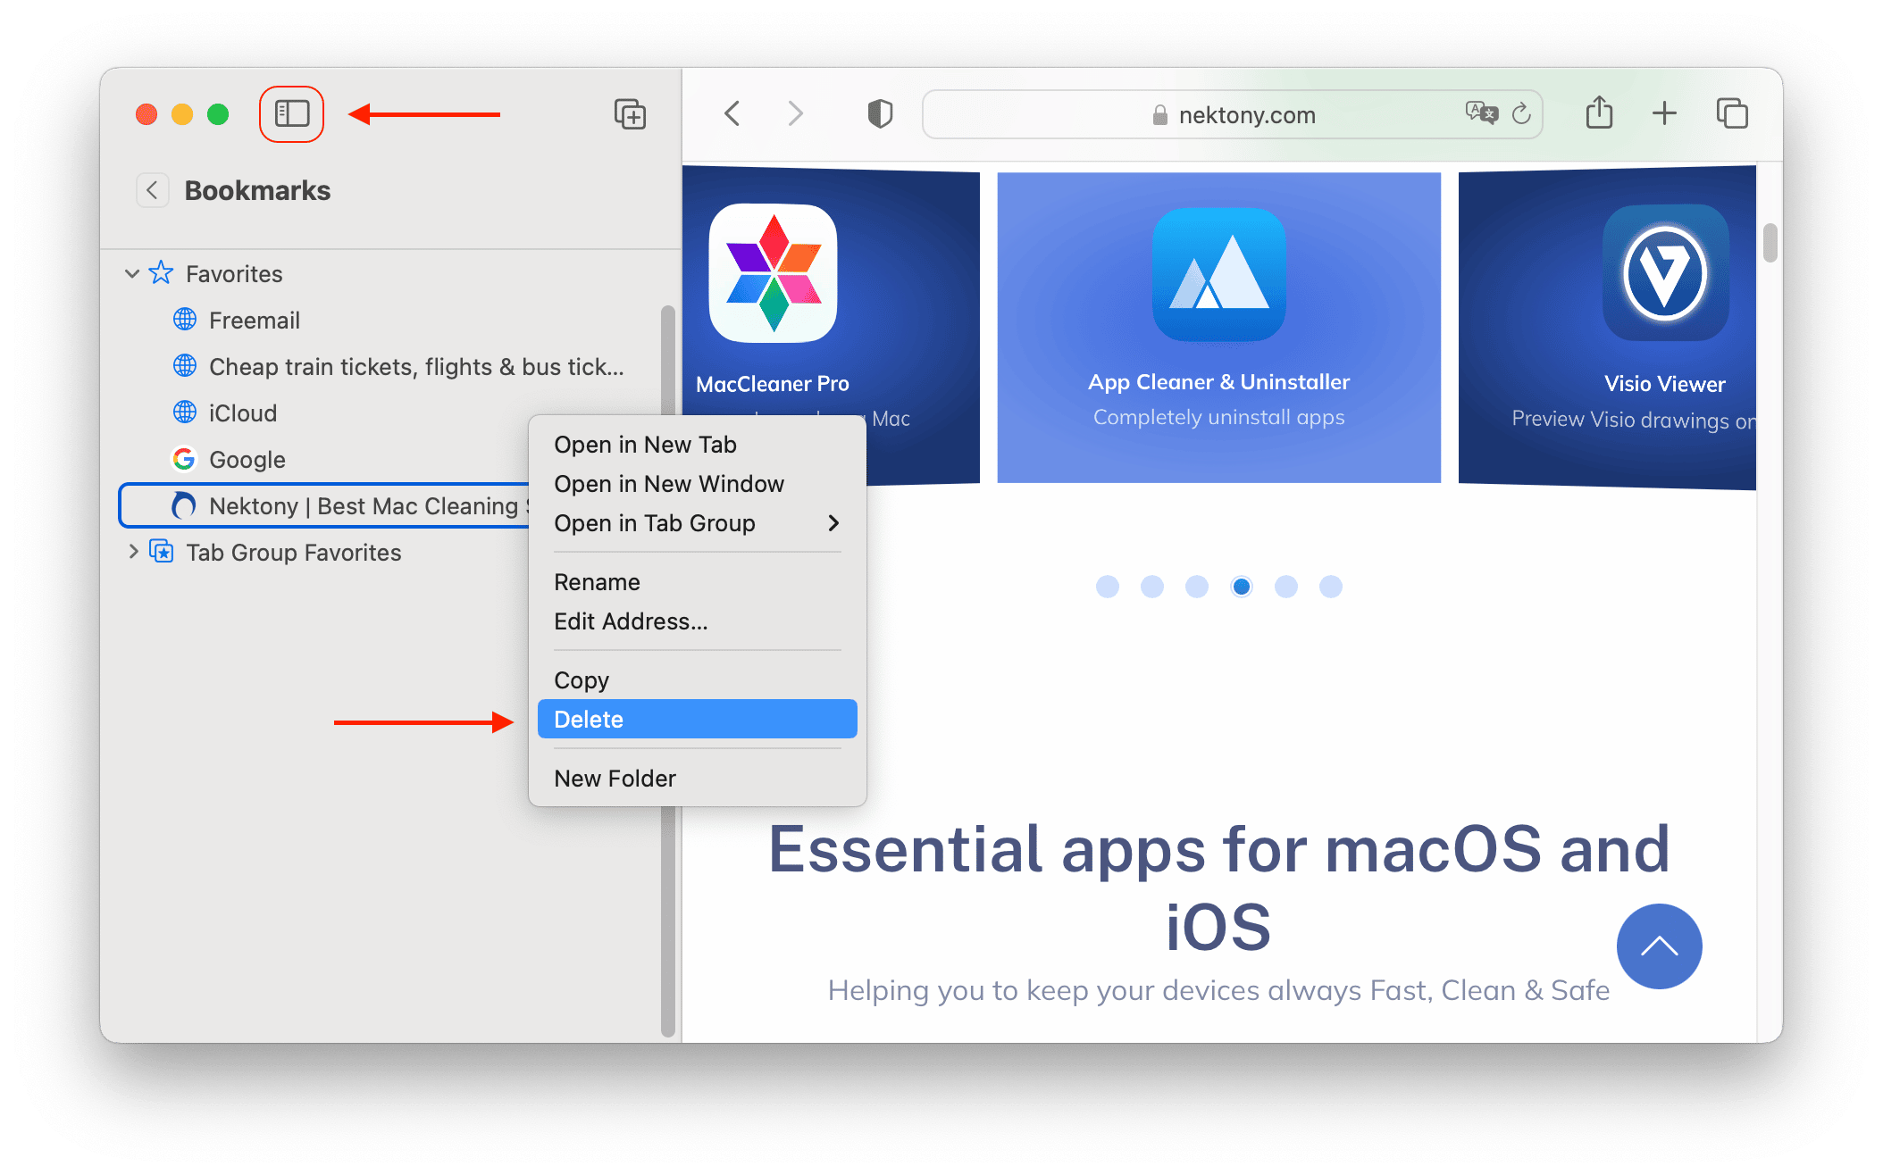Viewport: 1883px width, 1175px height.
Task: Toggle the sidebar show/hide button
Action: [x=291, y=113]
